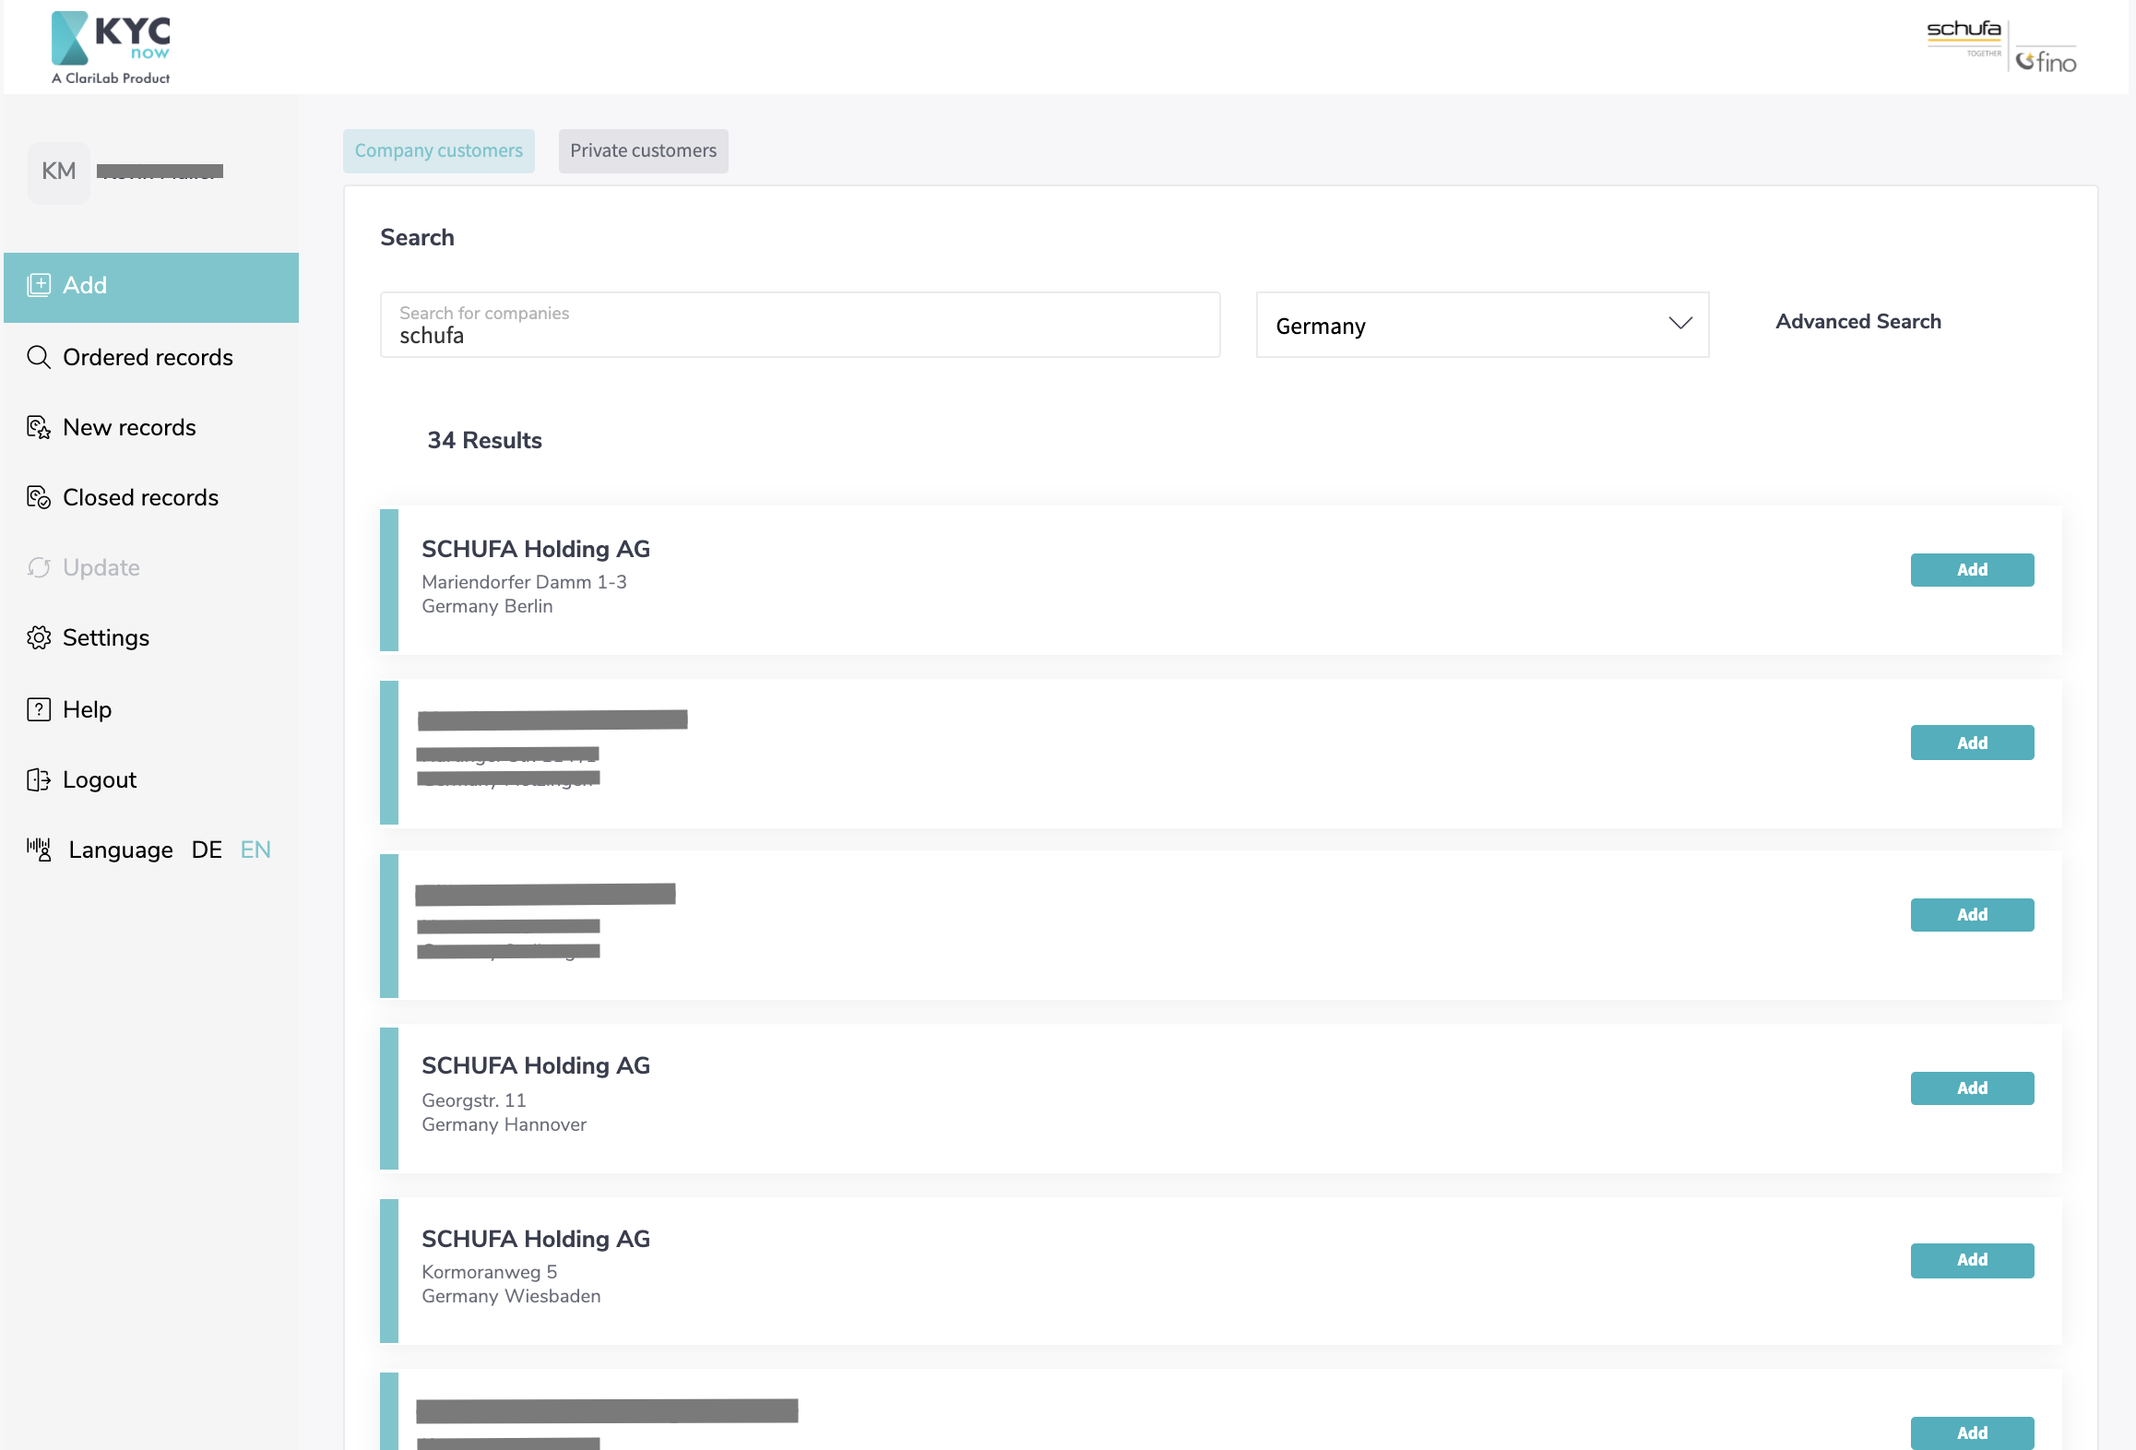Image resolution: width=2136 pixels, height=1450 pixels.
Task: Click the magnifier icon beside Ordered records
Action: (x=39, y=357)
